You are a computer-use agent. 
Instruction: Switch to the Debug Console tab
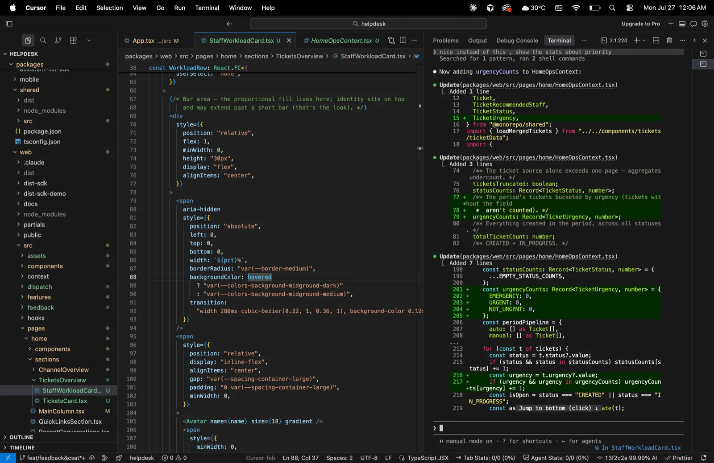point(517,41)
